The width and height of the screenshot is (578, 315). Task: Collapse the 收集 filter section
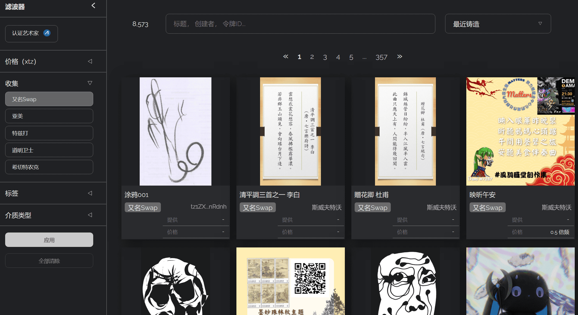click(90, 82)
